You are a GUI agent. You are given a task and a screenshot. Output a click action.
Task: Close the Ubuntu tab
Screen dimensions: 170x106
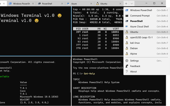(120, 4)
